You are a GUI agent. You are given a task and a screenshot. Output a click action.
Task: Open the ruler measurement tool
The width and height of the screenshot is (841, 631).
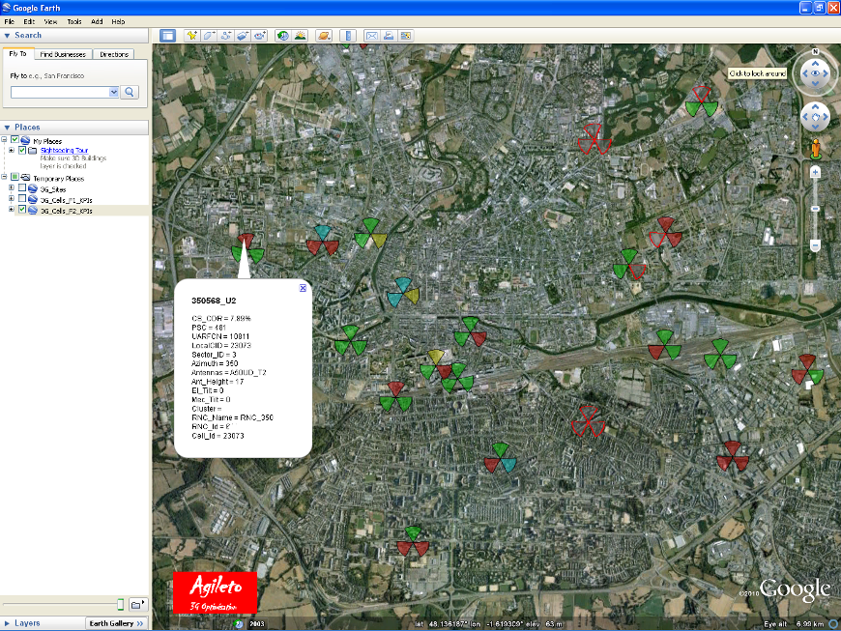(349, 36)
